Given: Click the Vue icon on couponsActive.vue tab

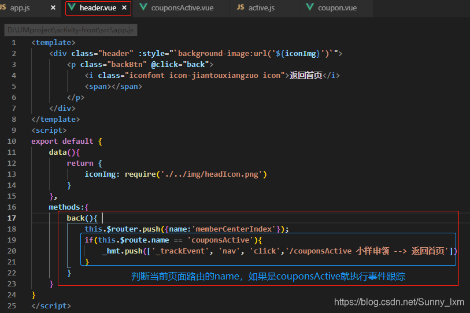Looking at the screenshot, I should click(143, 7).
